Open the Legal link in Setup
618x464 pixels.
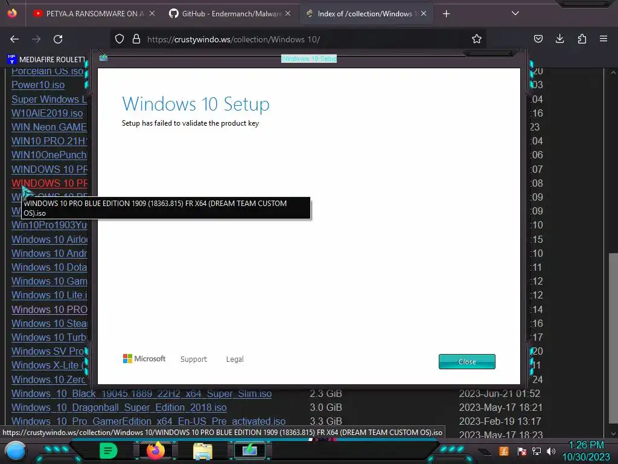click(235, 359)
